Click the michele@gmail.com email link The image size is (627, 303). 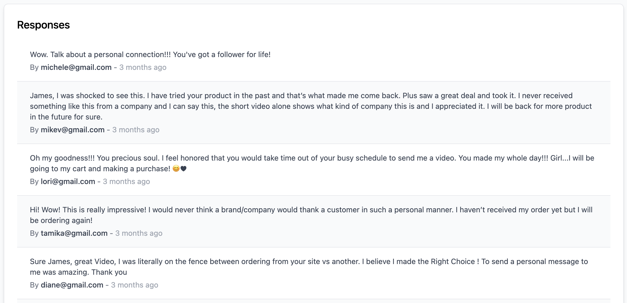(76, 67)
